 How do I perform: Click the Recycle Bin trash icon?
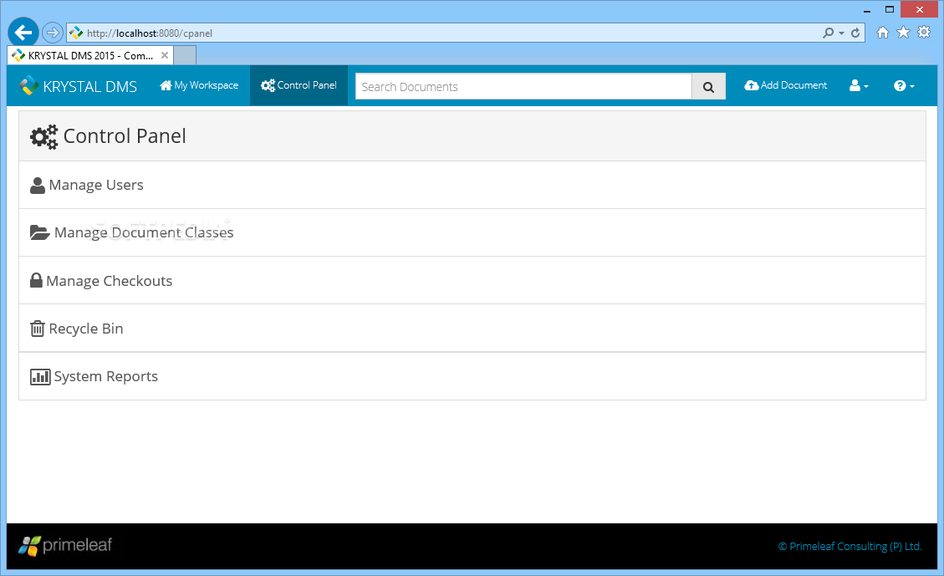(x=38, y=328)
